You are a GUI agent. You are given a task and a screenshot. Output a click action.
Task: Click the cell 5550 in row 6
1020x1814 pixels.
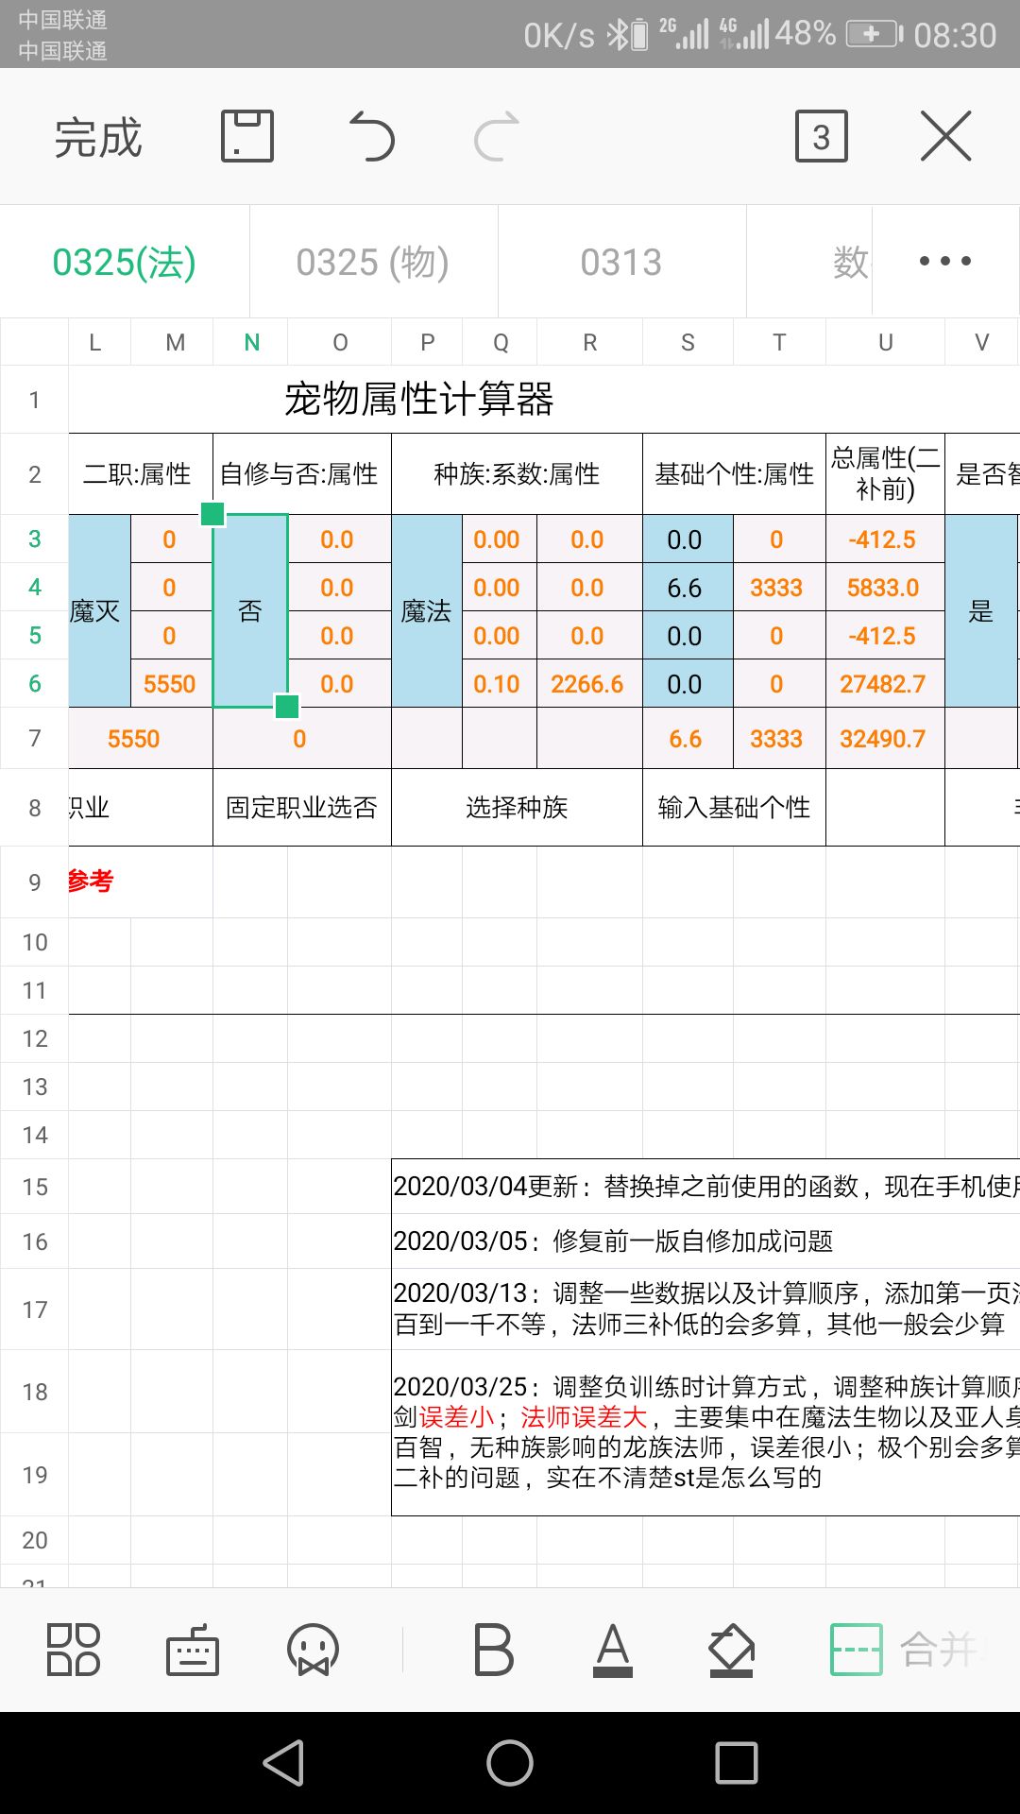171,684
